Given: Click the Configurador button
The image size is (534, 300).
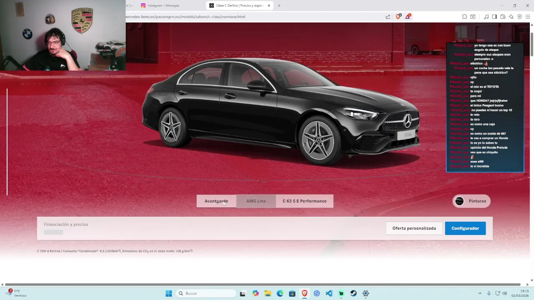Looking at the screenshot, I should (465, 228).
